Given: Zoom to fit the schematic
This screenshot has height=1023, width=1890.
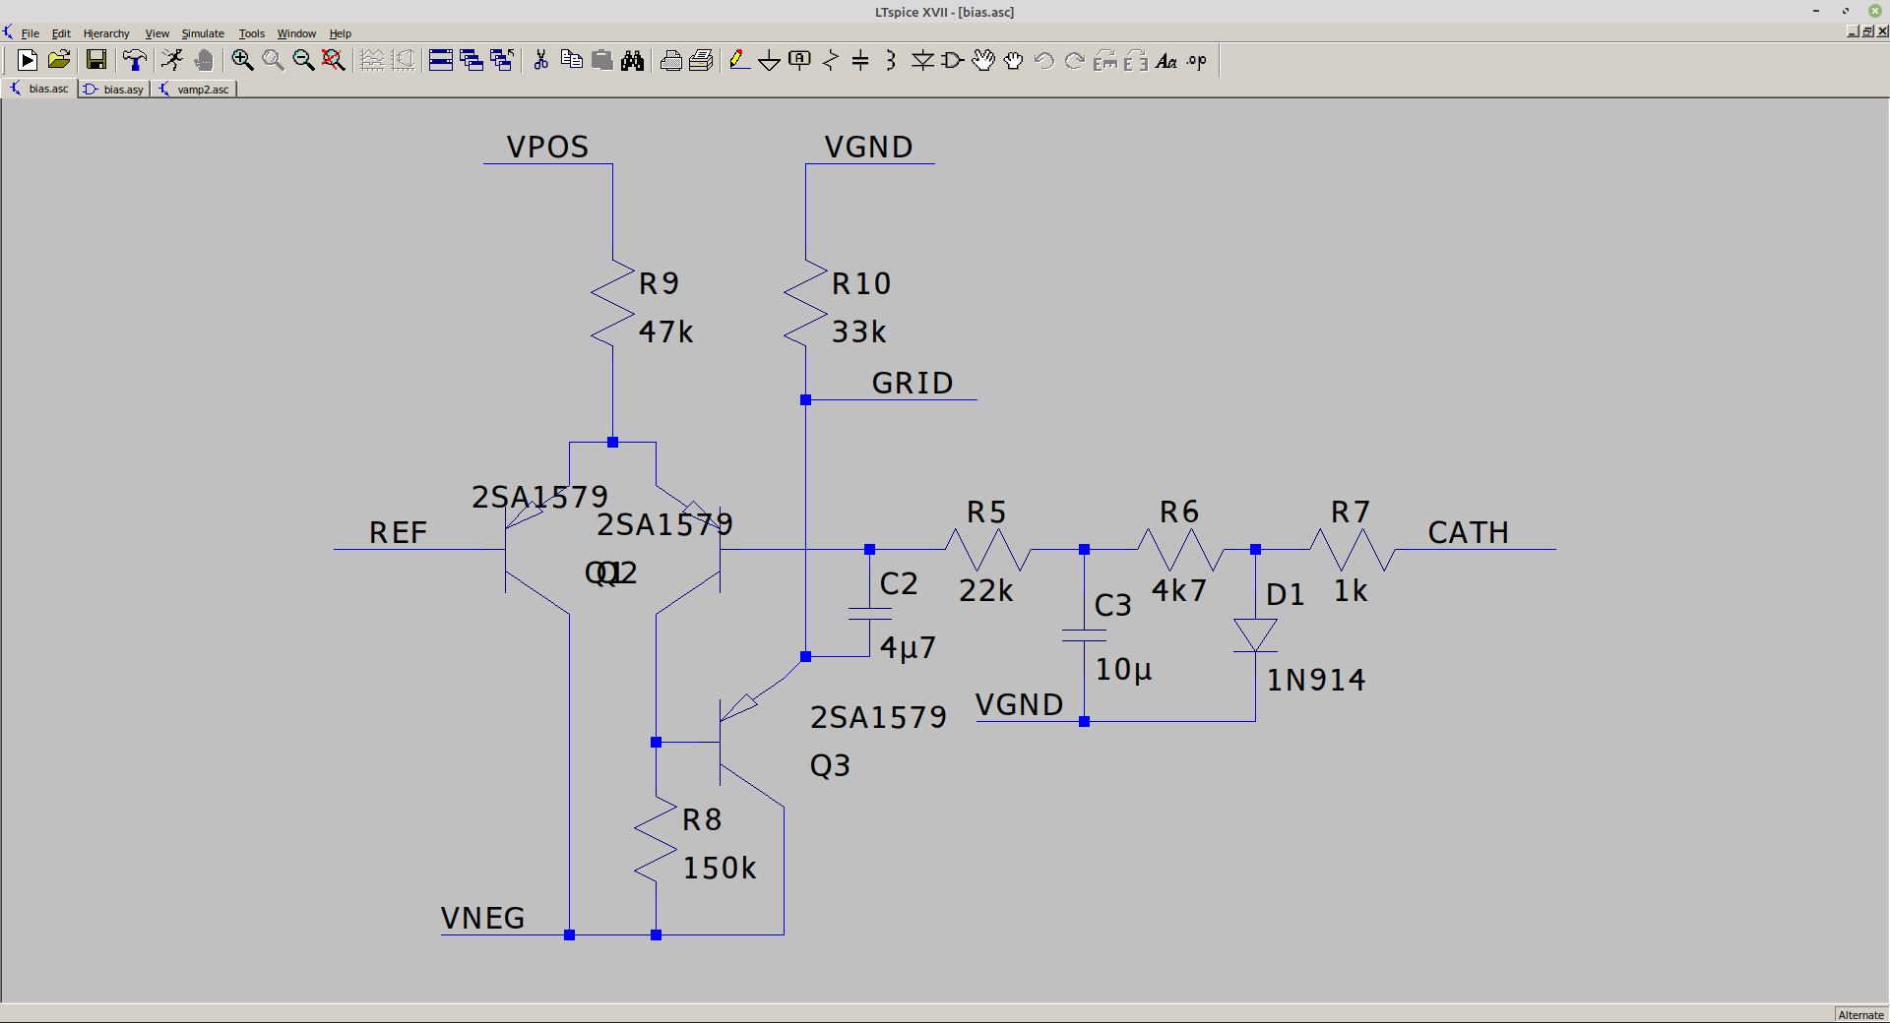Looking at the screenshot, I should pyautogui.click(x=334, y=60).
